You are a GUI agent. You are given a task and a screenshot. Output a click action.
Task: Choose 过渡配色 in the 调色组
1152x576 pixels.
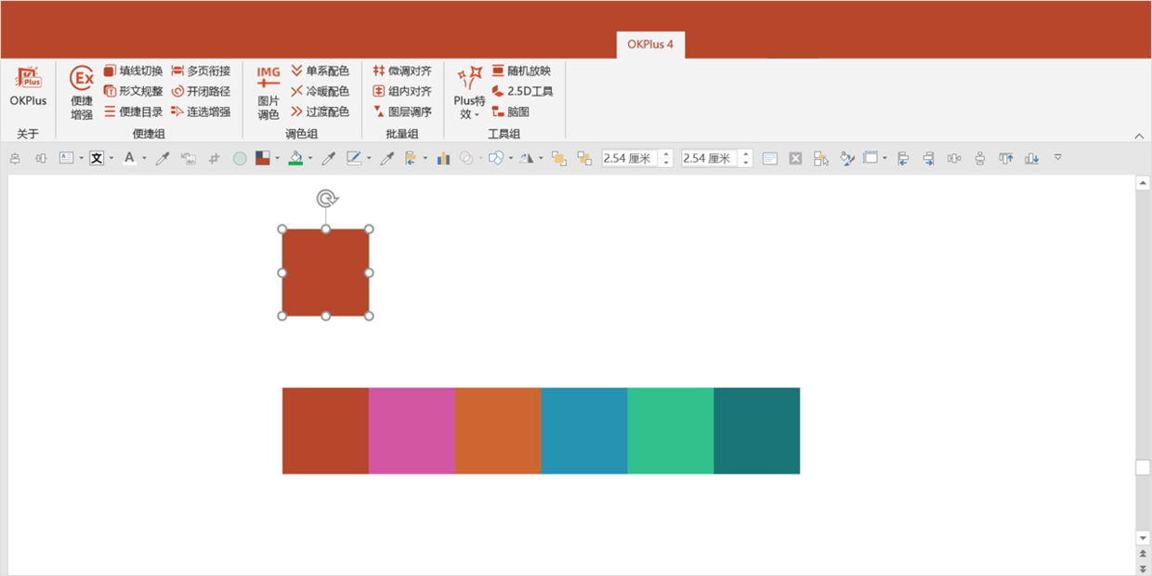[x=320, y=111]
